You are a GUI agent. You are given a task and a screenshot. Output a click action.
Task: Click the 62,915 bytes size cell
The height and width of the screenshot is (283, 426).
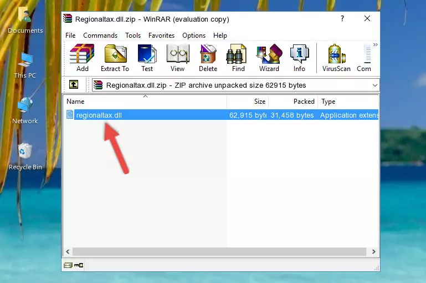(x=248, y=115)
